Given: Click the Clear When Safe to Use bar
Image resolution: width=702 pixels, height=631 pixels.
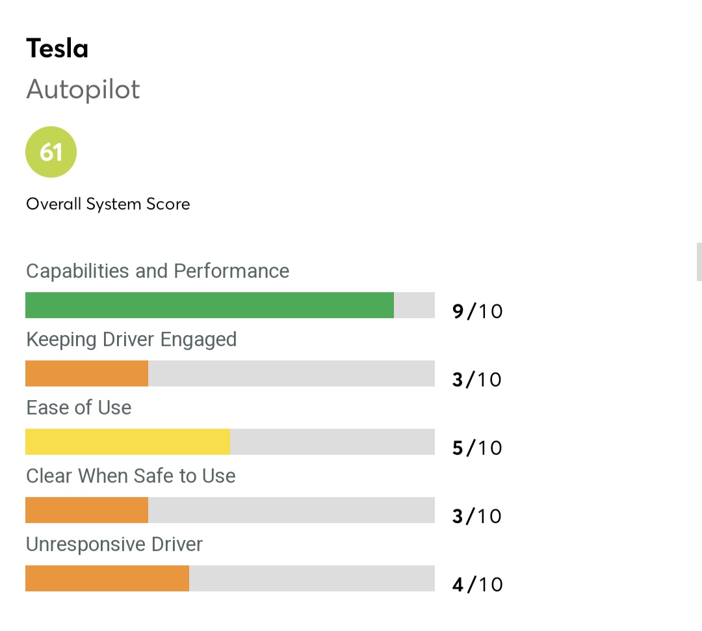Looking at the screenshot, I should click(86, 510).
